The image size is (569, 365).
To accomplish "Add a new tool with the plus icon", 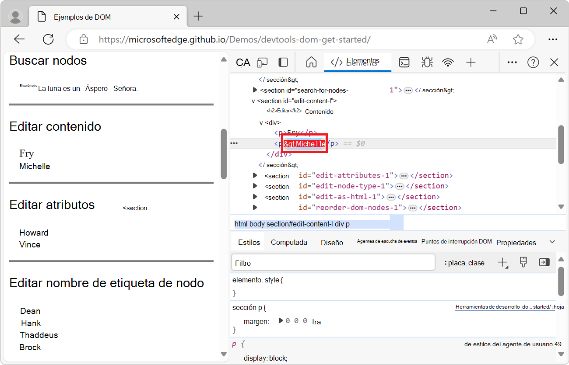I will pyautogui.click(x=471, y=62).
